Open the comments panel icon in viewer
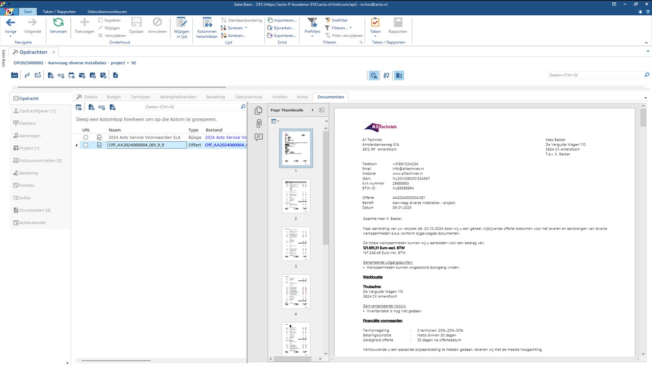The image size is (652, 367). point(259,137)
